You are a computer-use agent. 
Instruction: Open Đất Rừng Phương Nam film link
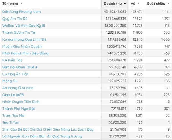point(21,12)
